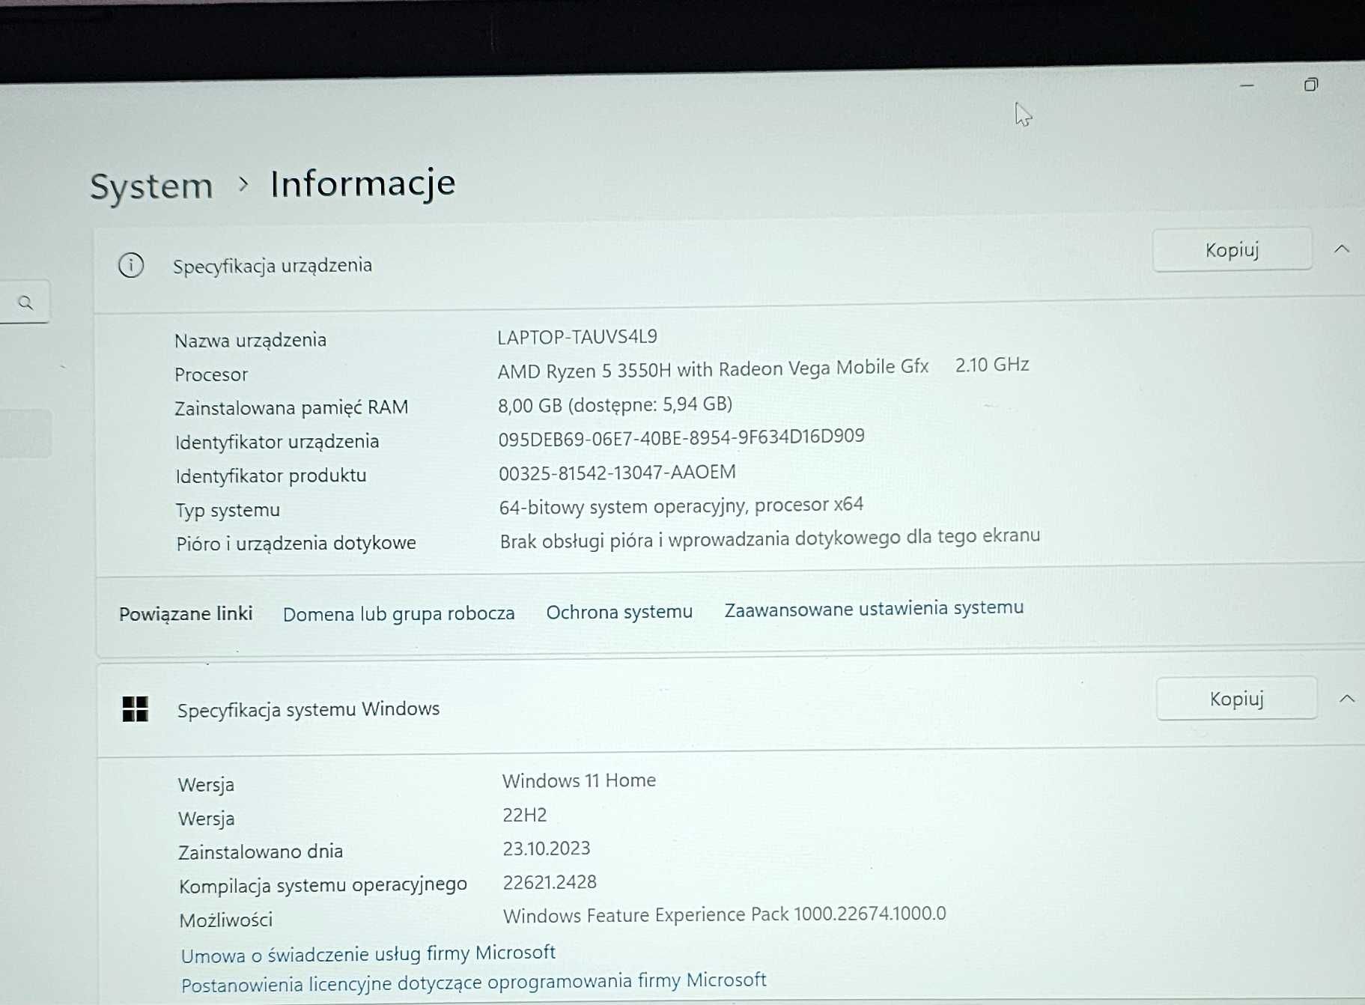This screenshot has height=1005, width=1365.
Task: Collapse the Specyfikacja urządzenia section
Action: pos(1342,249)
